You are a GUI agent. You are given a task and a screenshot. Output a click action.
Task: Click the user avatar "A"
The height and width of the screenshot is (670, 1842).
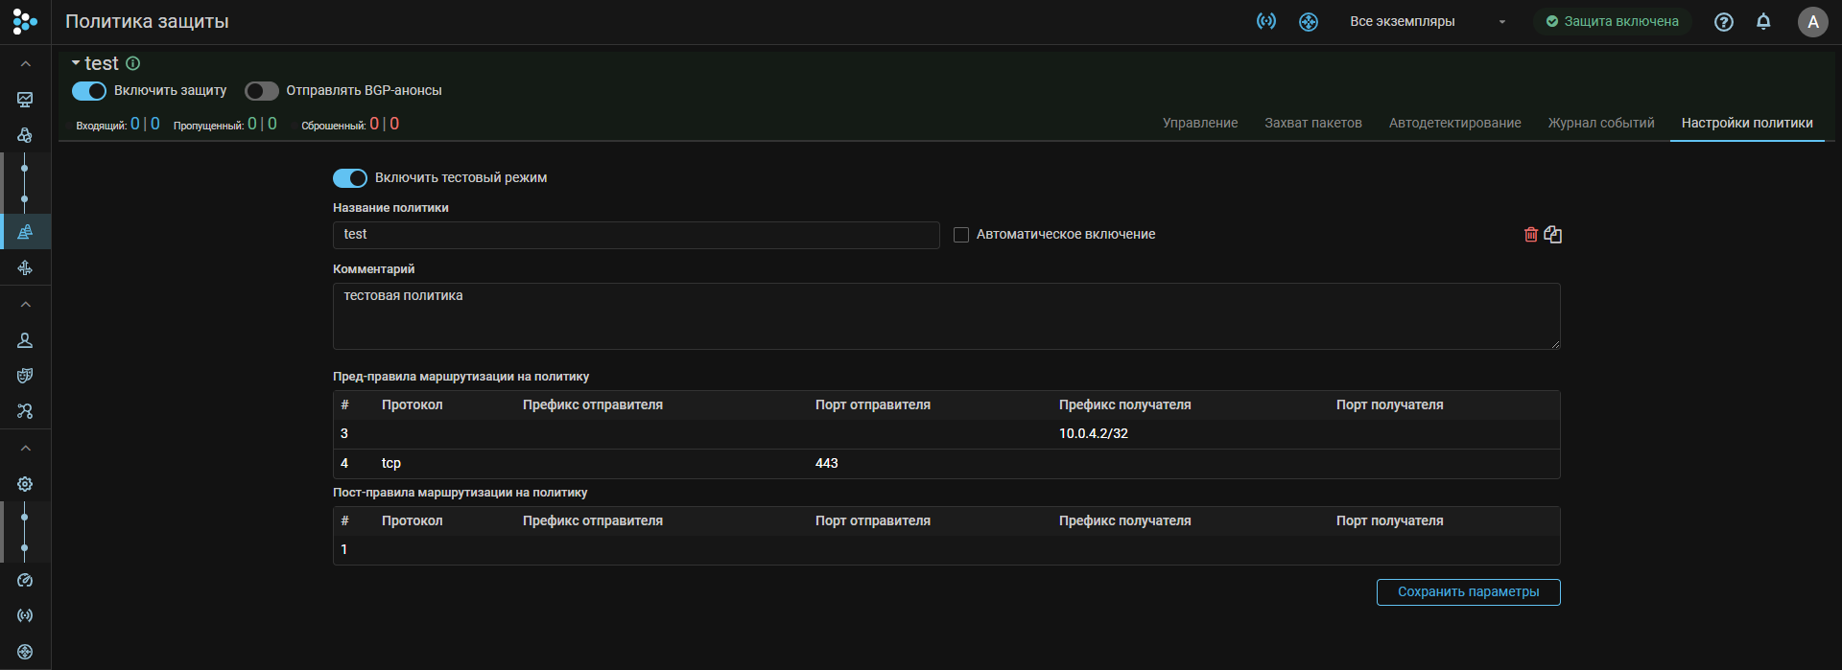pyautogui.click(x=1812, y=22)
